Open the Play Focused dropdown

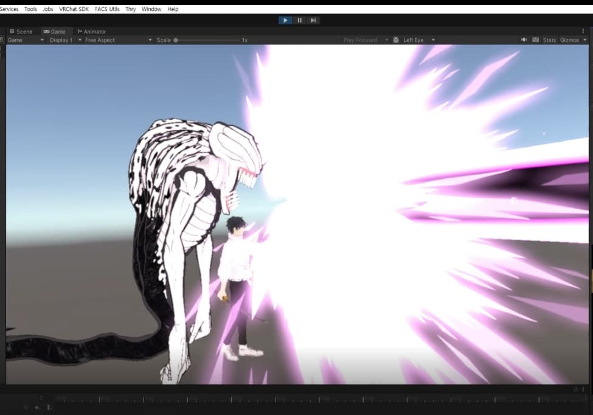click(365, 40)
